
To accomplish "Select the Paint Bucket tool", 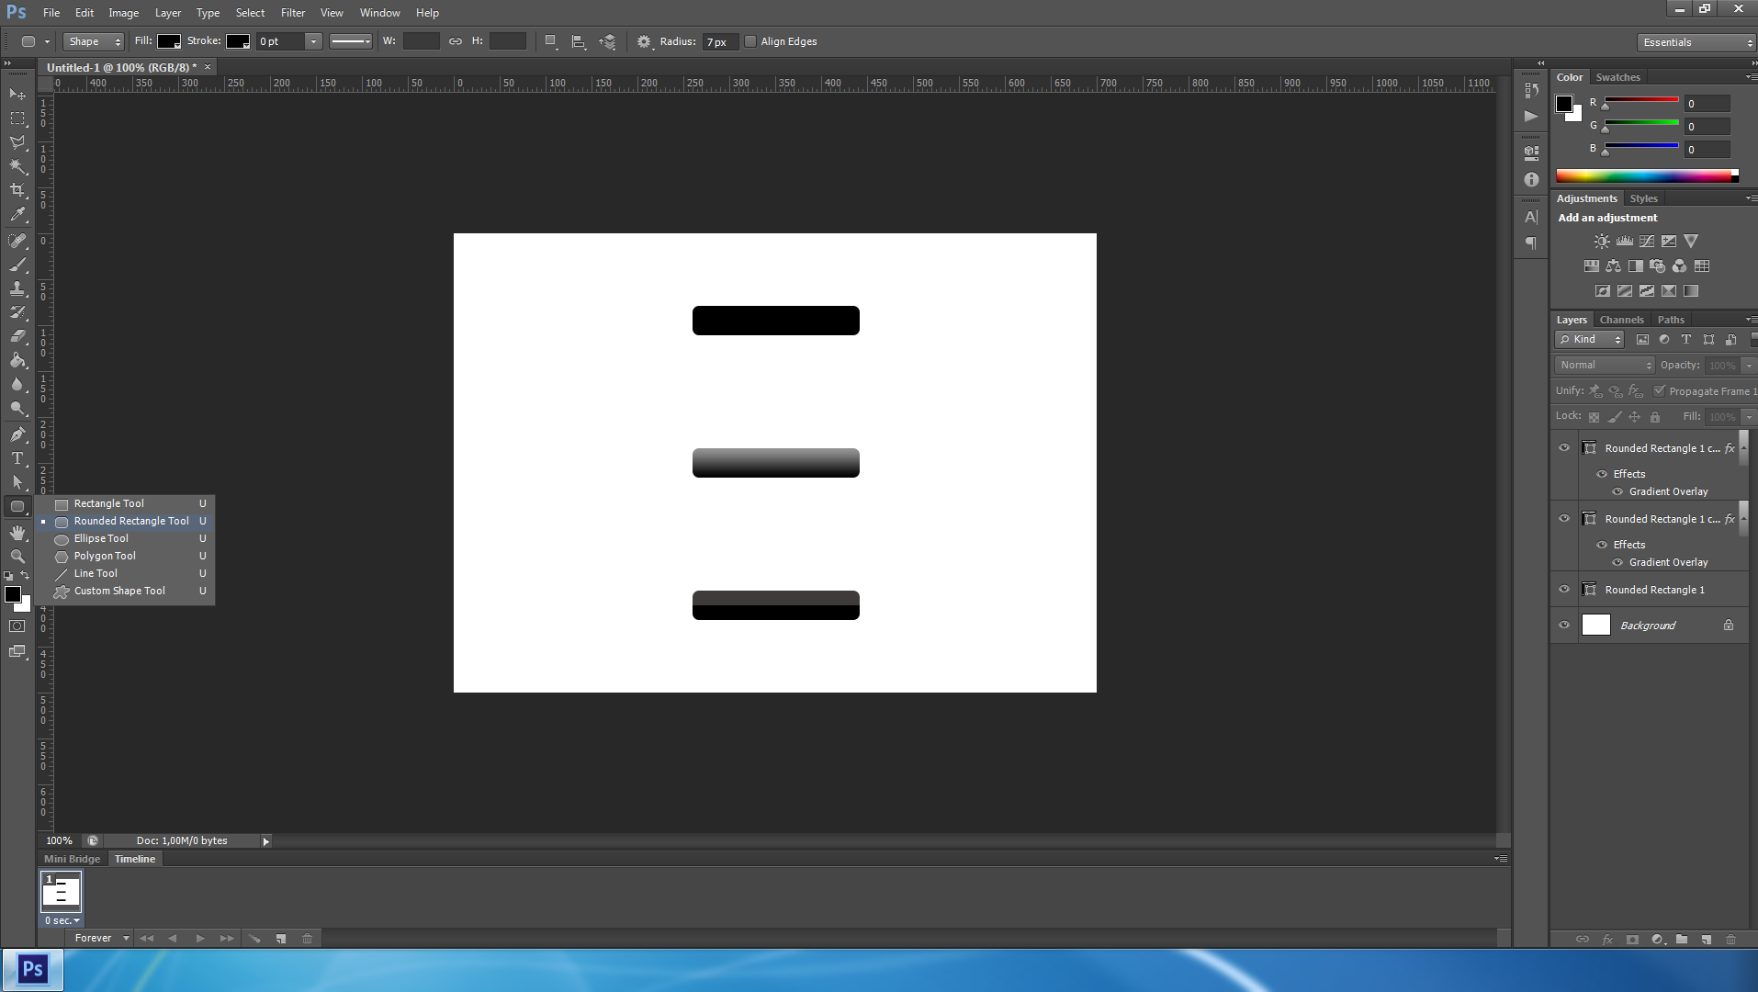I will click(x=17, y=360).
